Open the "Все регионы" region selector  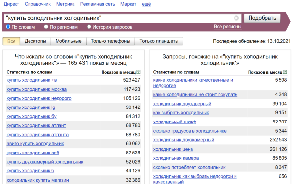[228, 27]
